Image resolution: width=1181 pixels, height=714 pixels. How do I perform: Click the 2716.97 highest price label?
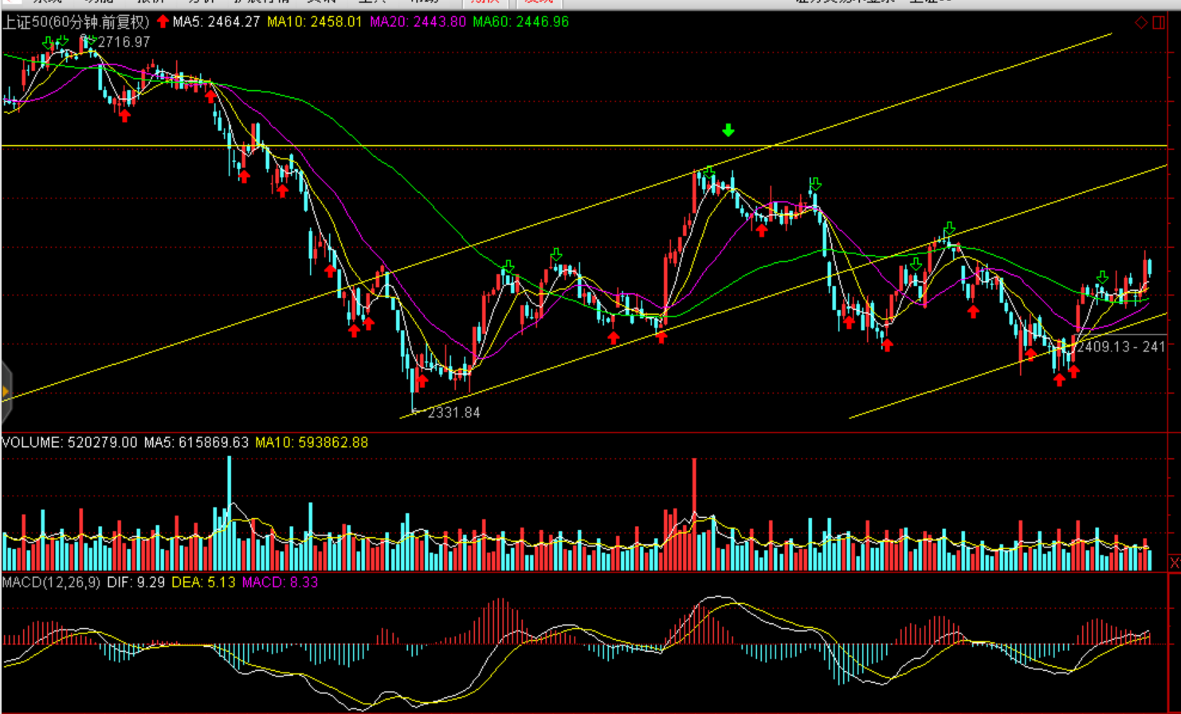(x=123, y=41)
